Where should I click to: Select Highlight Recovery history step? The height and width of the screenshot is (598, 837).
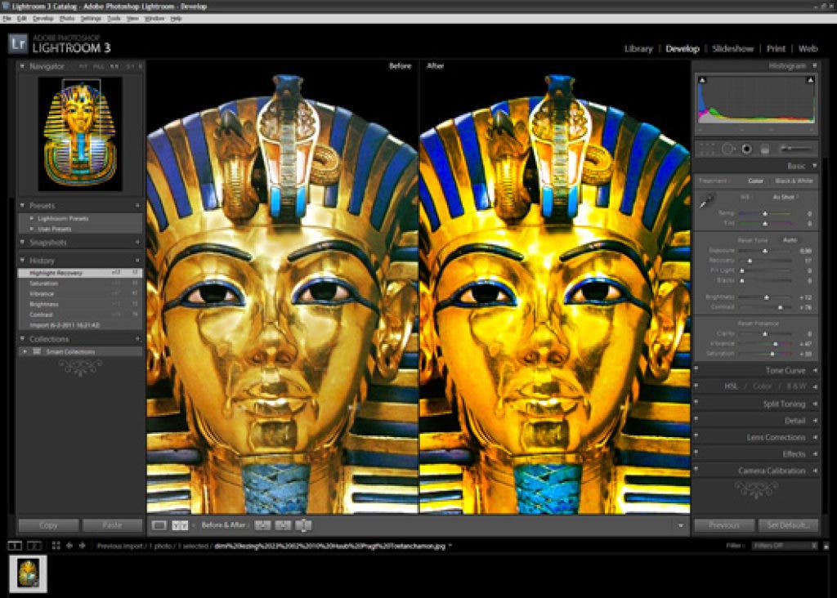coord(81,273)
